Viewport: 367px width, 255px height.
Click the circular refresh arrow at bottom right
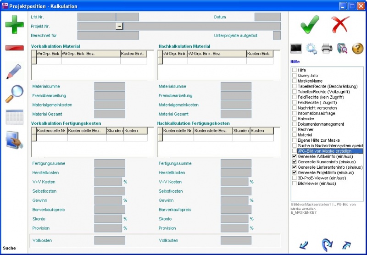point(327,244)
